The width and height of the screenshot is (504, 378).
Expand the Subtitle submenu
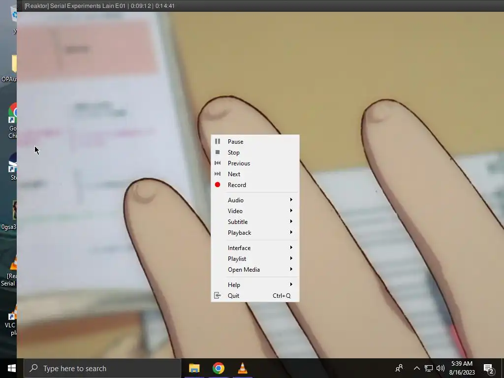click(255, 222)
